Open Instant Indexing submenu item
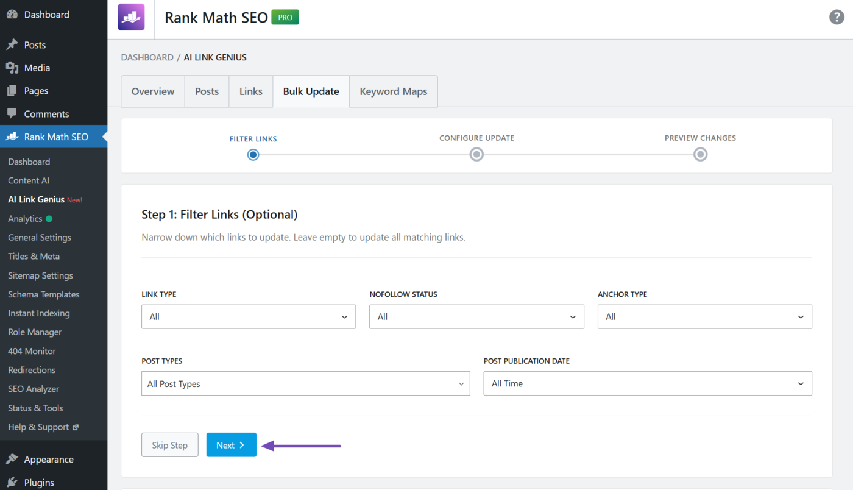The height and width of the screenshot is (490, 853). click(39, 313)
